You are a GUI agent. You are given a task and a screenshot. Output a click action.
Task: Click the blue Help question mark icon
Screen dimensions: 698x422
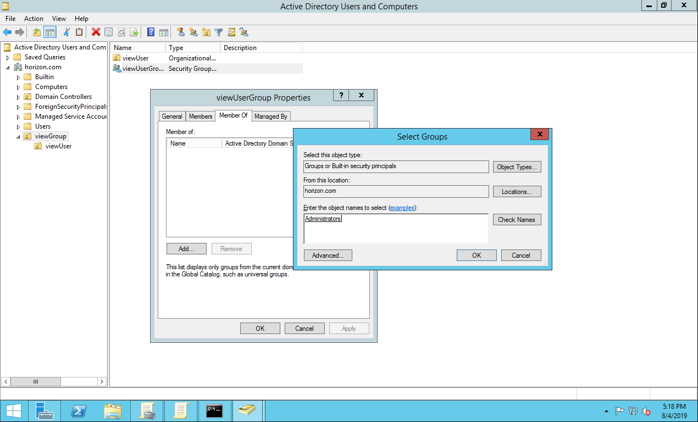point(151,32)
